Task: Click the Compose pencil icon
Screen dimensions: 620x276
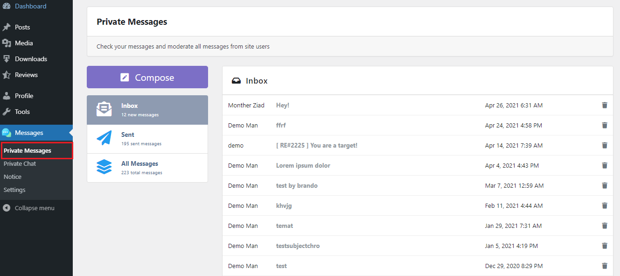Action: pyautogui.click(x=125, y=77)
